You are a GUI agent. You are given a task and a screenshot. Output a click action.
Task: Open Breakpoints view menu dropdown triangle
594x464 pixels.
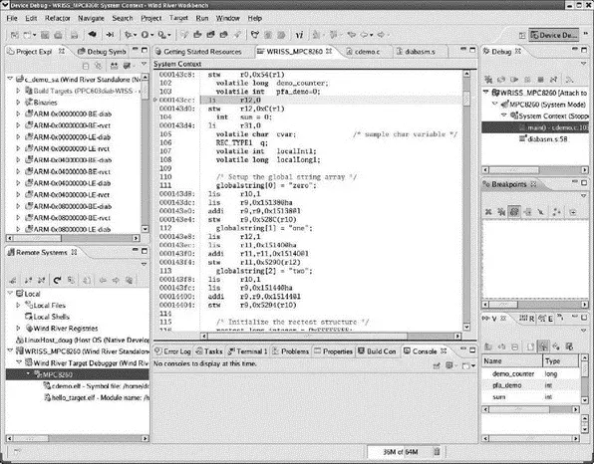pyautogui.click(x=583, y=196)
